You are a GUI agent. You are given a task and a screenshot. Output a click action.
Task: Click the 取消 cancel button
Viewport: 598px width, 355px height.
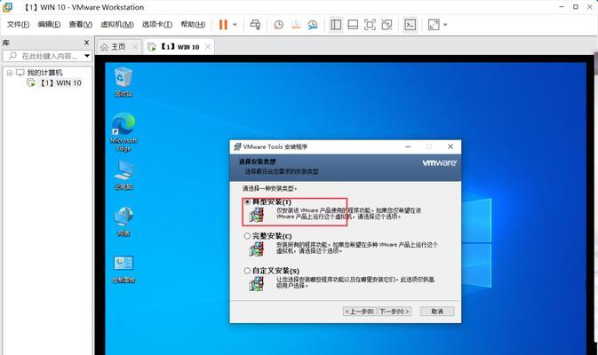[x=437, y=312]
